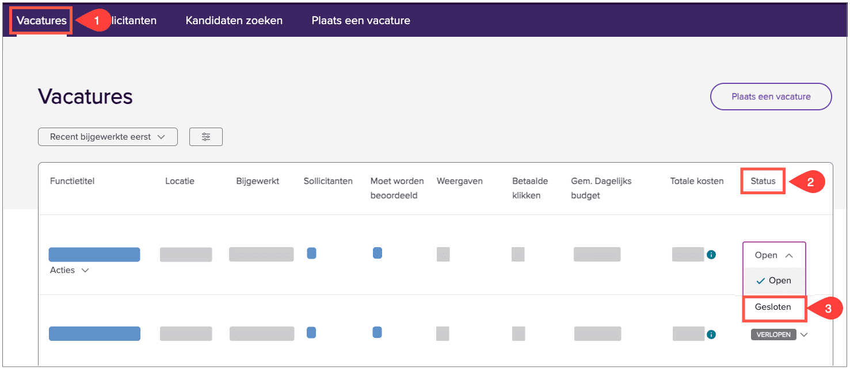Expand the chevron next to VERLOPEN badge

point(804,335)
